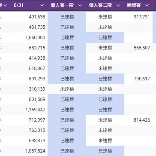The image size is (156, 156).
Task: Select 個人賽二階 已達標 in the 1,087,824 row
Action: click(105, 151)
